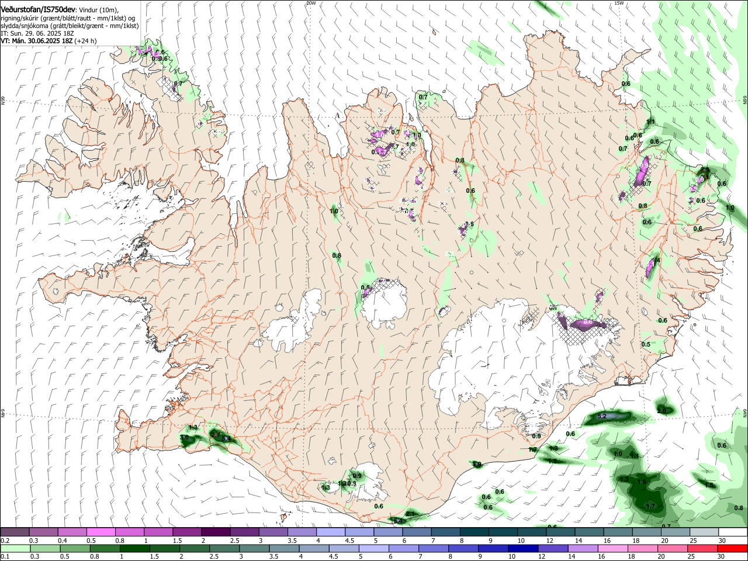Click the 20W longitude label

(311, 3)
